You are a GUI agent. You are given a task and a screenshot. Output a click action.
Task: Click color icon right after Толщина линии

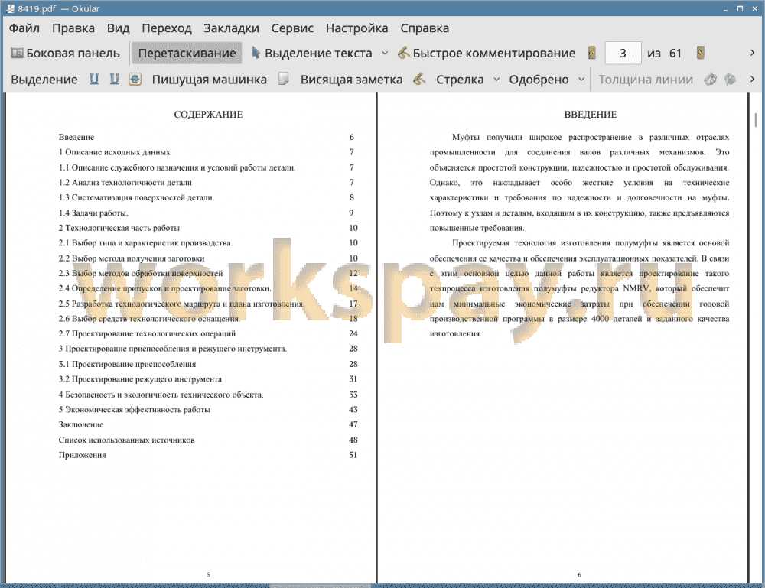tap(711, 80)
